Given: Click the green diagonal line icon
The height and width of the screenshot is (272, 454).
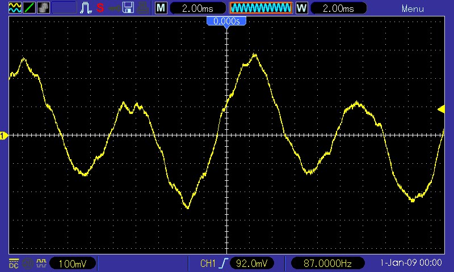Looking at the screenshot, I should point(29,8).
